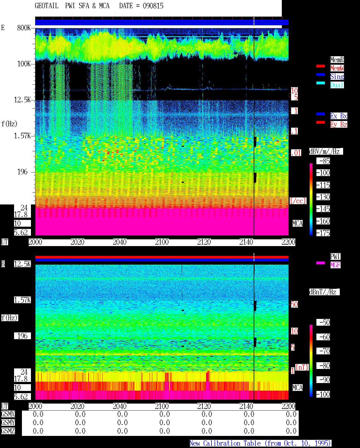360x448 pixels.
Task: Click the red 50 tick beside B panel
Action: coord(294,304)
